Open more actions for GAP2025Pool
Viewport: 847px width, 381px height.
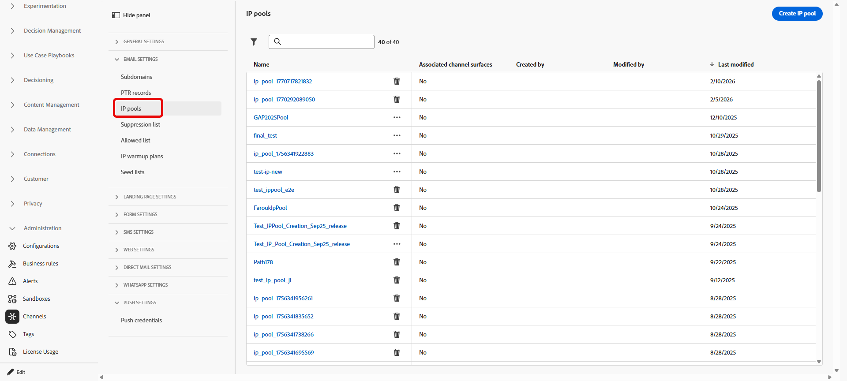[x=397, y=117]
